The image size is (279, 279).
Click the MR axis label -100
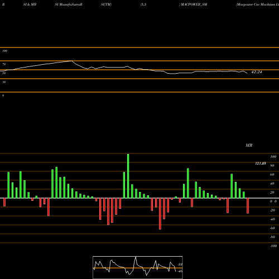tap(273, 246)
